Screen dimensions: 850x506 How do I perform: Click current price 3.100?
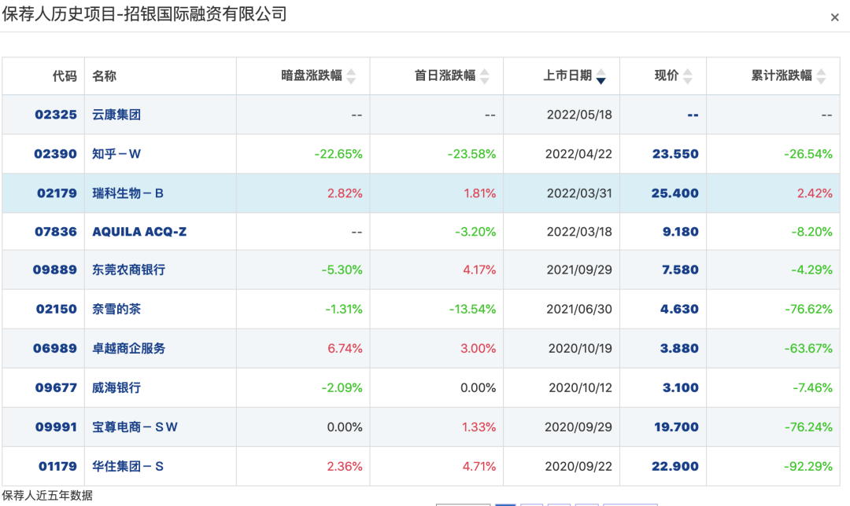[680, 387]
